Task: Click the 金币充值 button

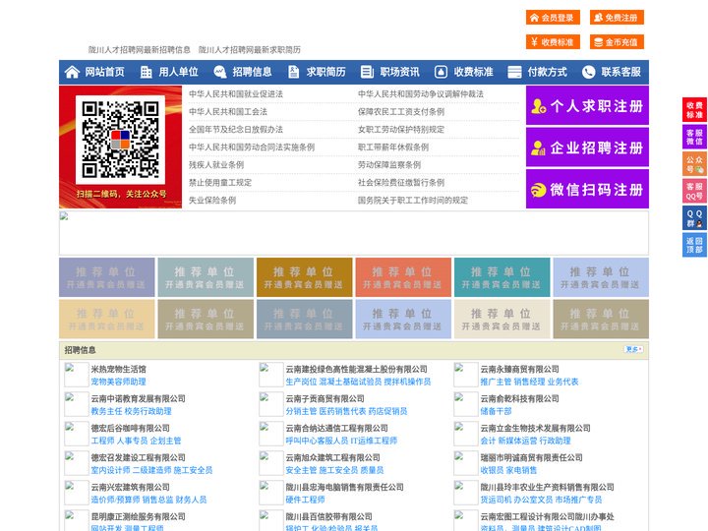Action: pyautogui.click(x=617, y=42)
